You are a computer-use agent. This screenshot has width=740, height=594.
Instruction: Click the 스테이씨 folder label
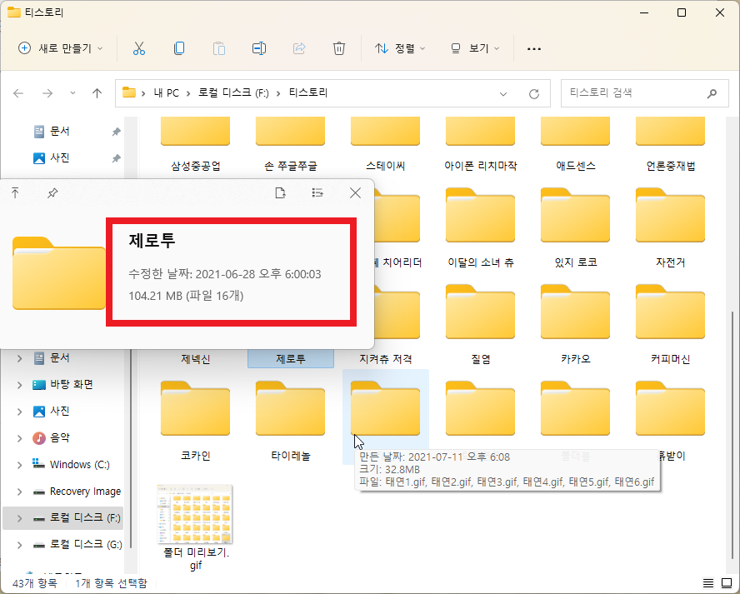coord(386,166)
